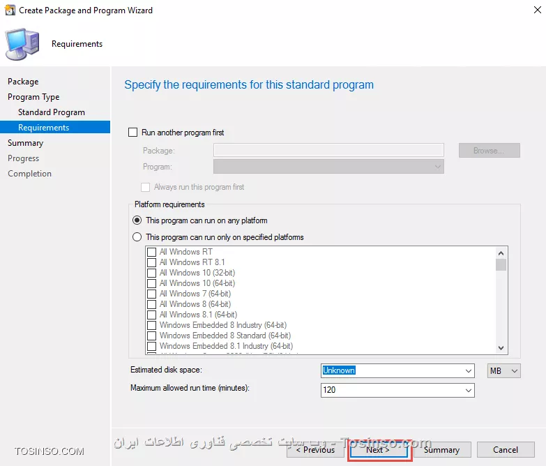Viewport: 546px width, 466px height.
Task: Go to Summary step in sidebar
Action: pyautogui.click(x=25, y=143)
